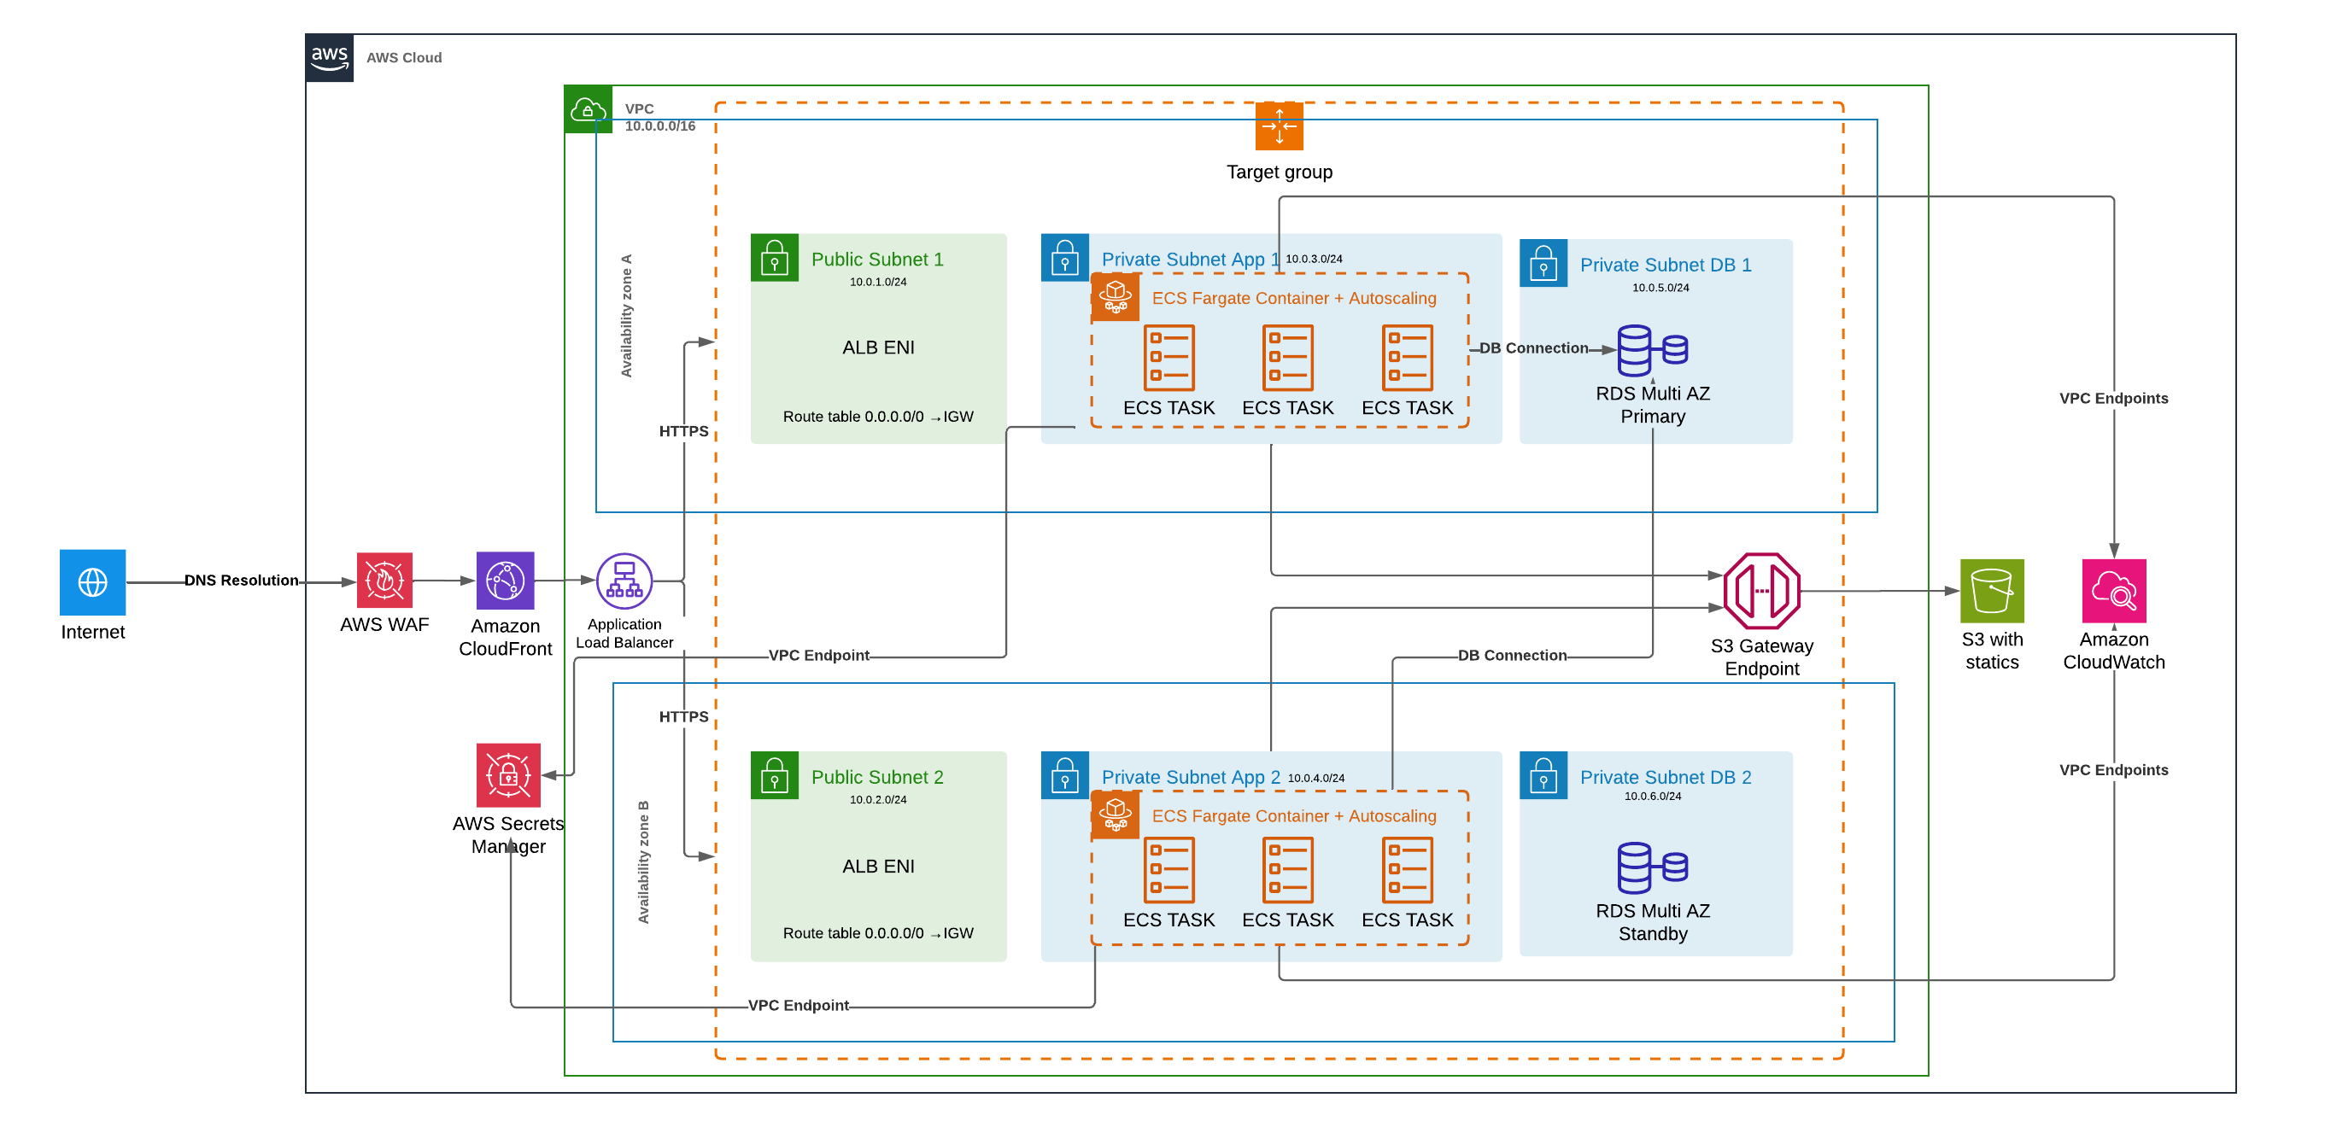The width and height of the screenshot is (2331, 1127).
Task: Select the ALB ENI text in Public Subnet 1
Action: (879, 347)
